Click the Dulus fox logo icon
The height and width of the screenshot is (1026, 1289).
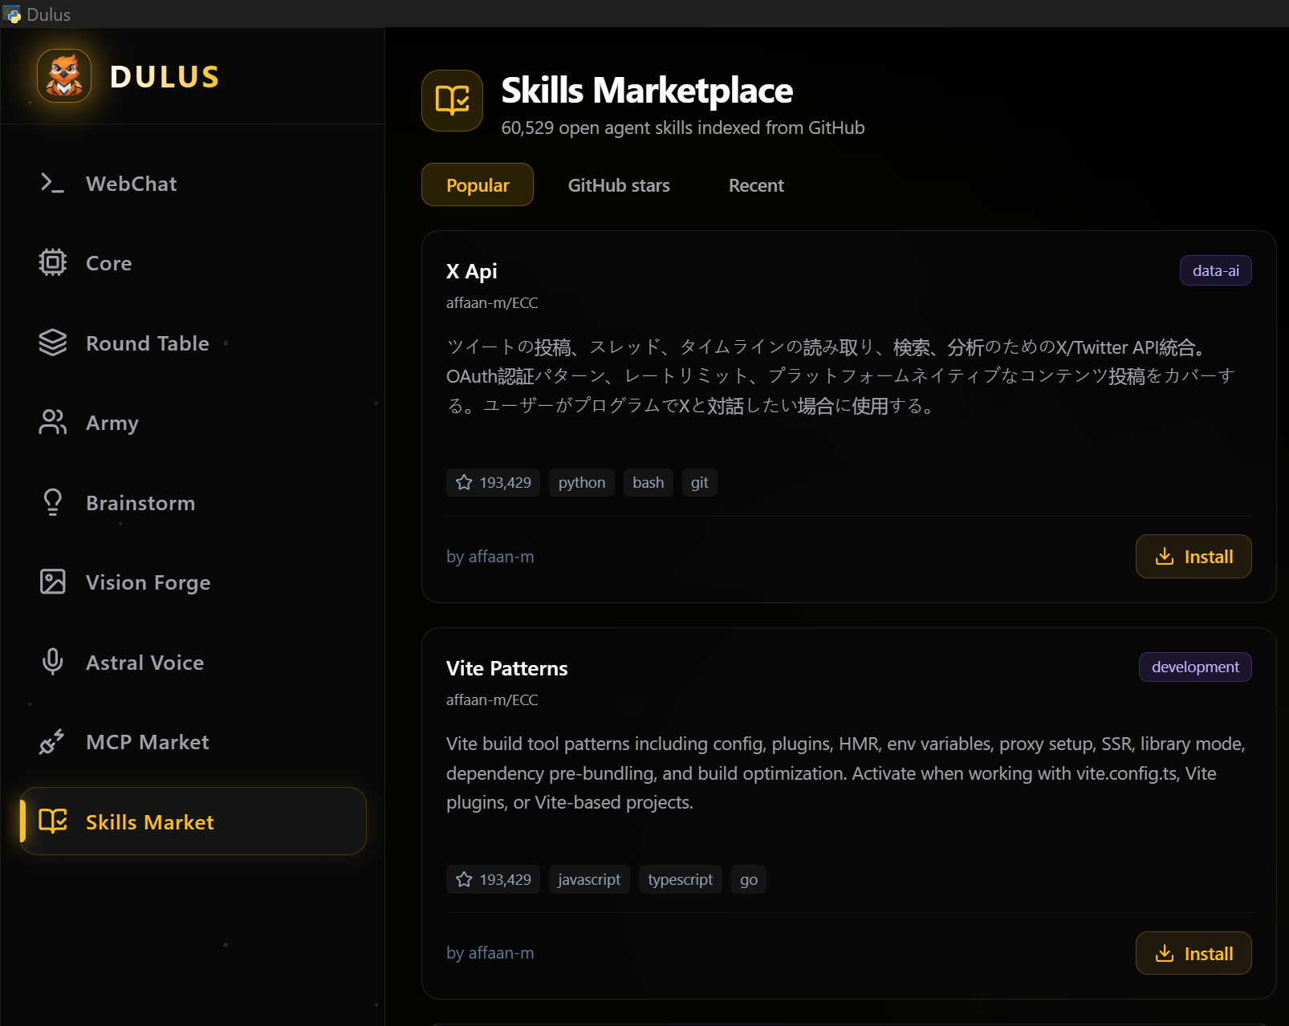(64, 76)
